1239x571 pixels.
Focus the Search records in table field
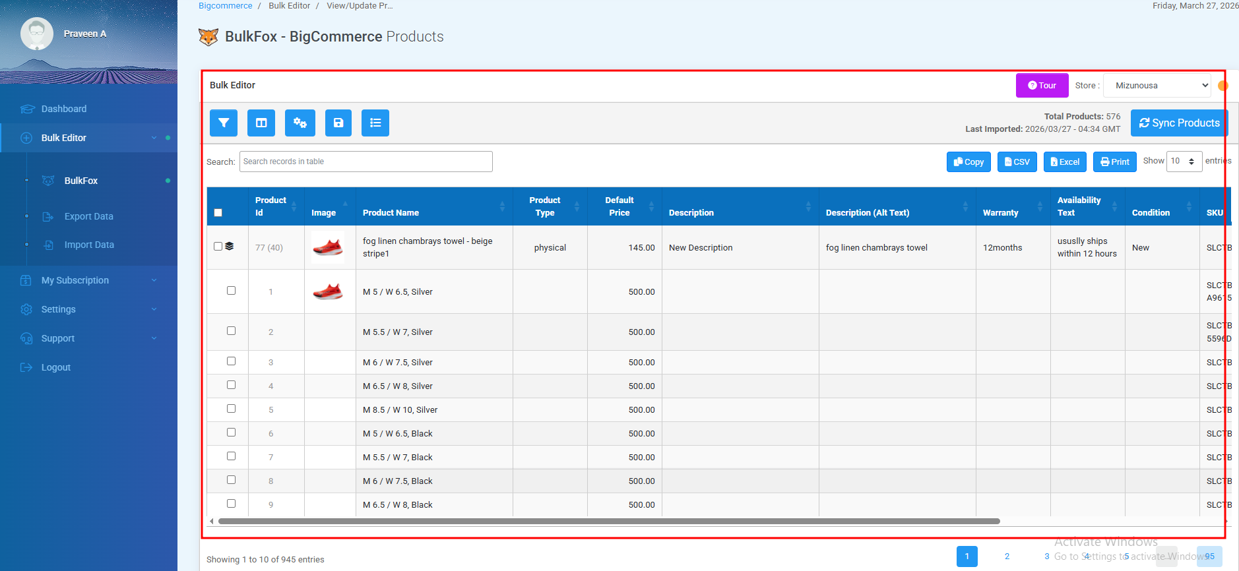366,162
